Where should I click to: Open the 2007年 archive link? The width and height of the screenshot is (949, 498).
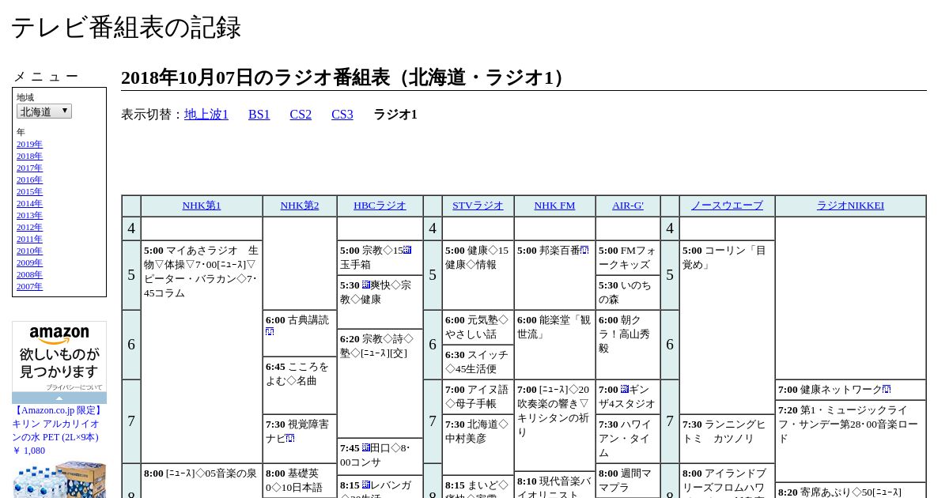pyautogui.click(x=29, y=286)
